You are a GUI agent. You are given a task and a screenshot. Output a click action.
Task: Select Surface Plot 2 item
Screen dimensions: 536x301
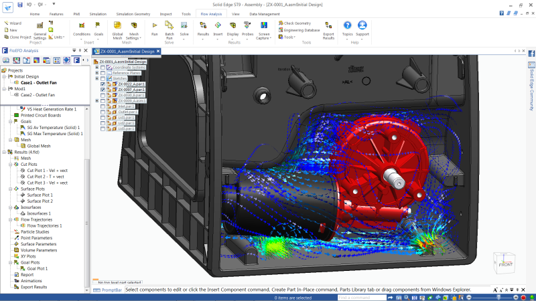coord(40,201)
